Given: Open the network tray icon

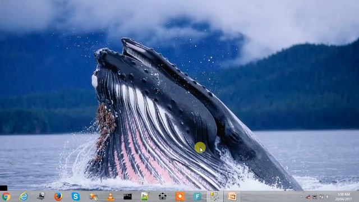Looking at the screenshot, I should tap(321, 196).
